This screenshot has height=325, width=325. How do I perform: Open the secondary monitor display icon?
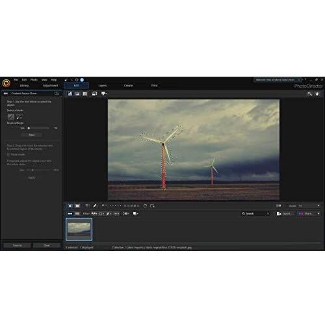(104, 94)
